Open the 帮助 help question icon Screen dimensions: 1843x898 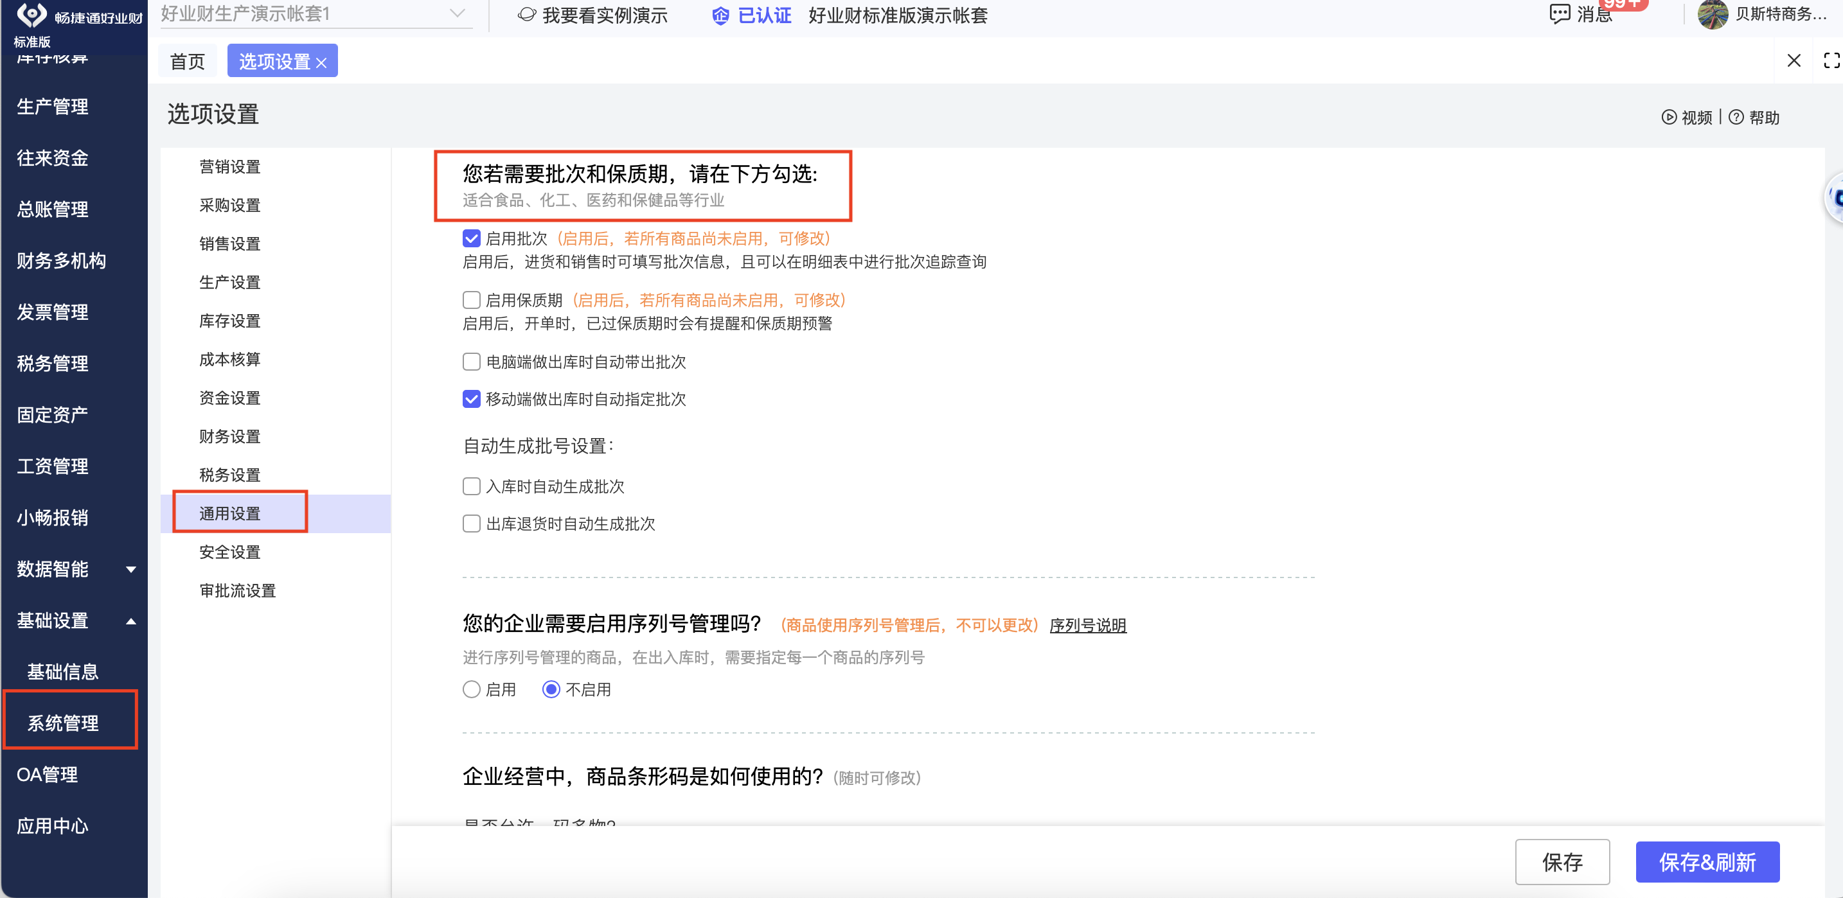[1736, 118]
